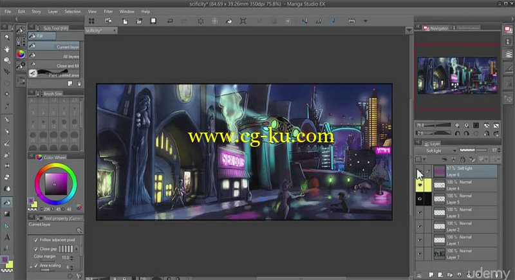This screenshot has height=280, width=515.
Task: Uncheck Follow adjacent pixel checkbox
Action: [x=36, y=240]
